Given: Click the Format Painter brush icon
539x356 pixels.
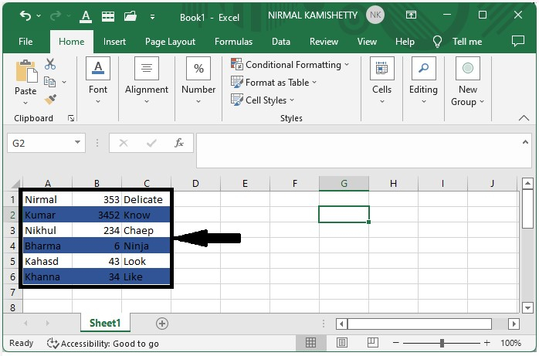Looking at the screenshot, I should [50, 100].
